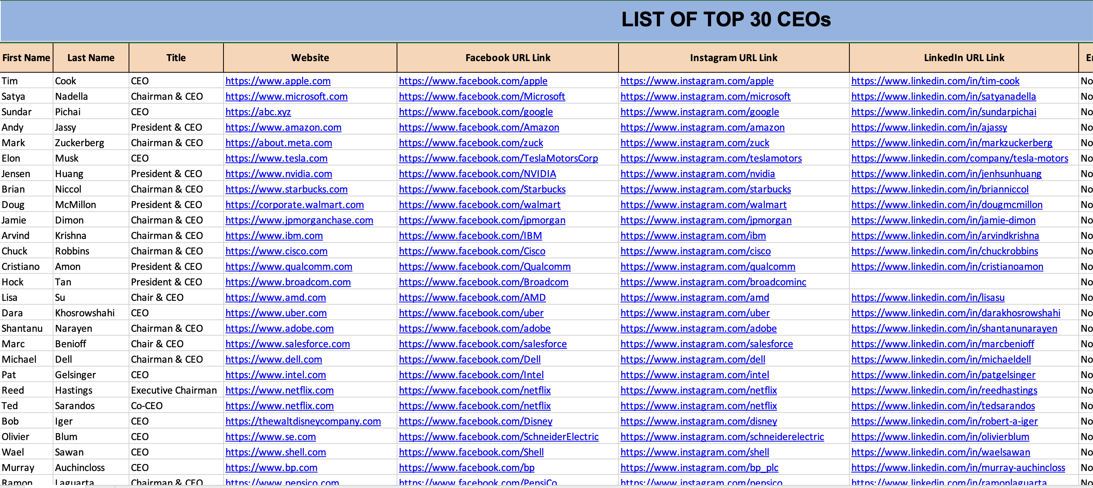
Task: Open the https://www.apple.com website link
Action: [277, 81]
